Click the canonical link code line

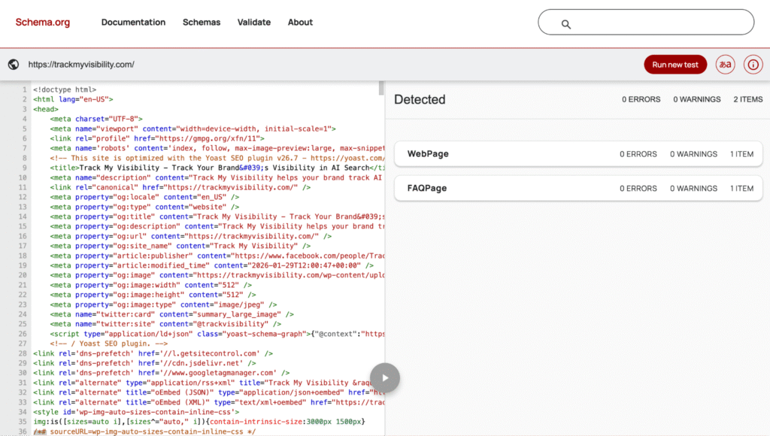(x=180, y=187)
